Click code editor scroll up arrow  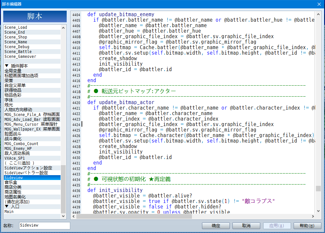point(318,14)
